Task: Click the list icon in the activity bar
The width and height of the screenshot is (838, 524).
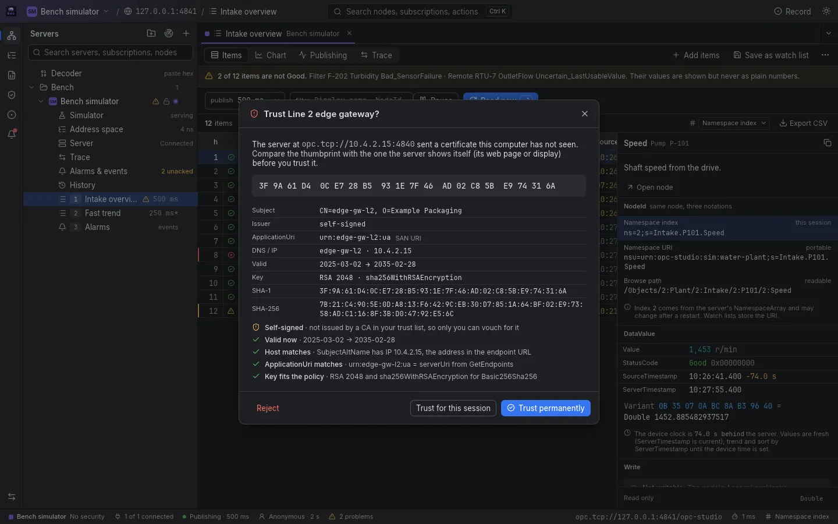Action: pos(12,55)
